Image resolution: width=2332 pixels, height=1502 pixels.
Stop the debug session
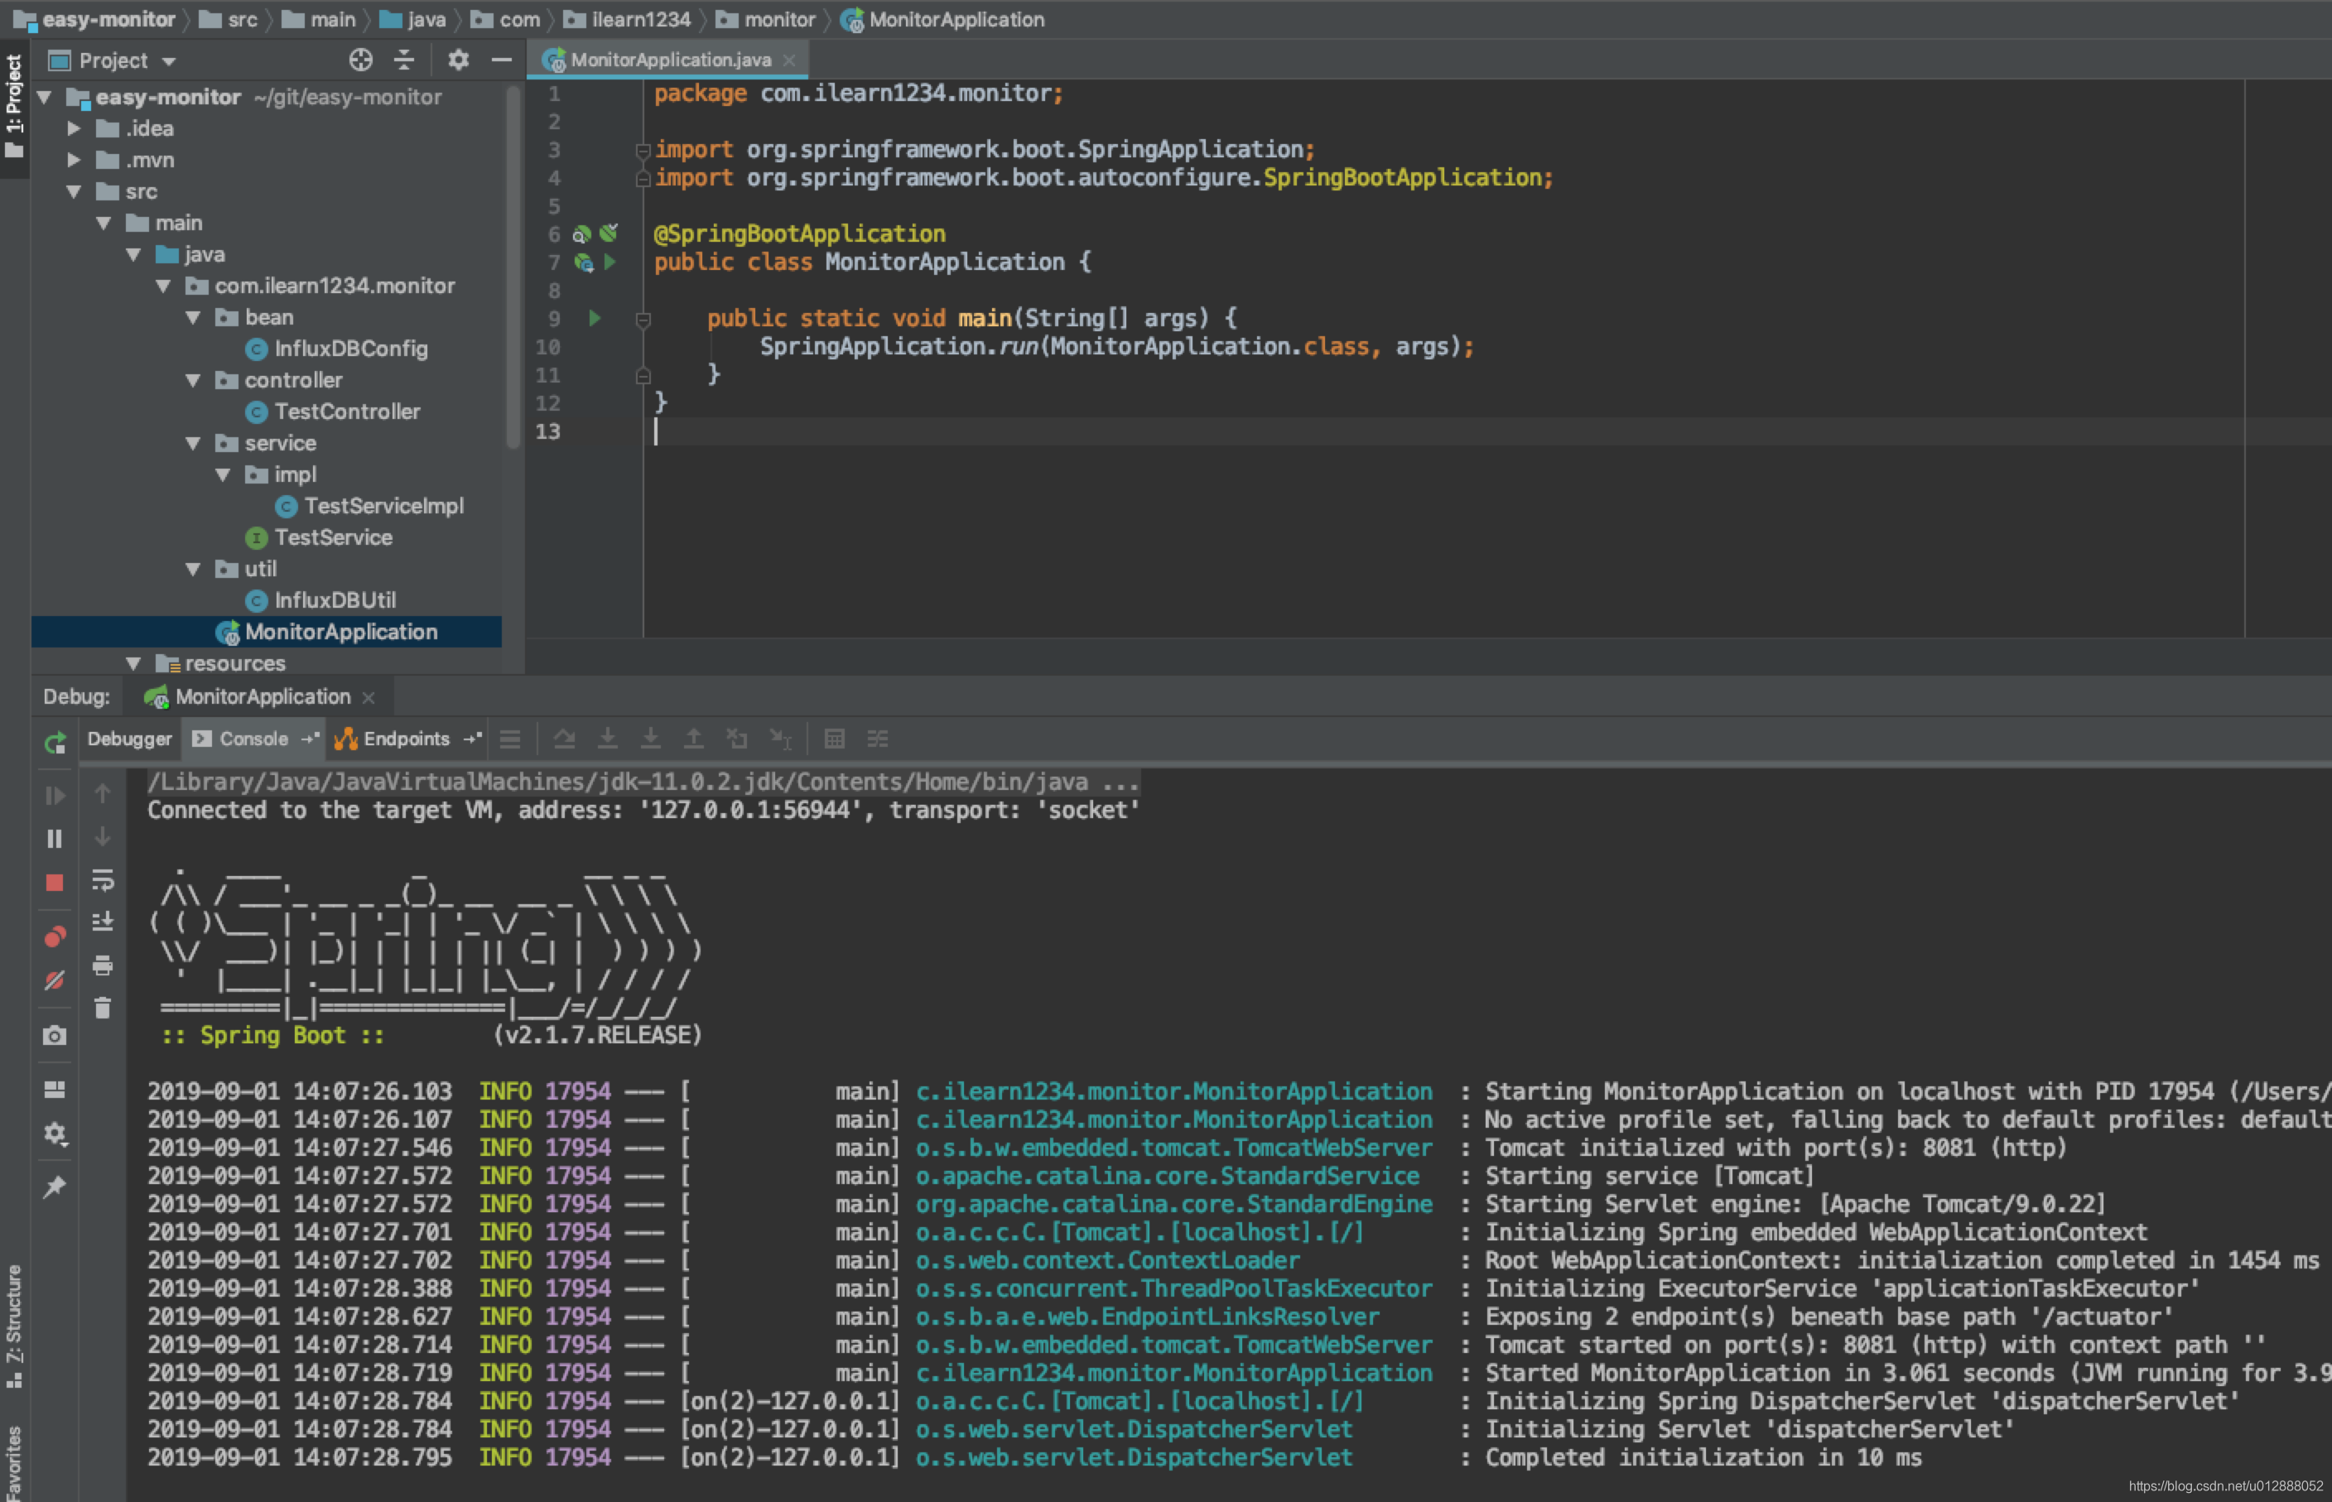(55, 883)
